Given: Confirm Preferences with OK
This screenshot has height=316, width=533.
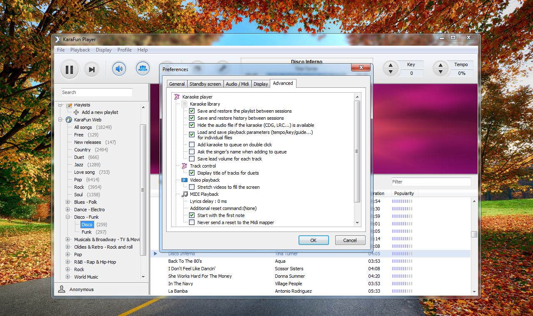Looking at the screenshot, I should [314, 240].
